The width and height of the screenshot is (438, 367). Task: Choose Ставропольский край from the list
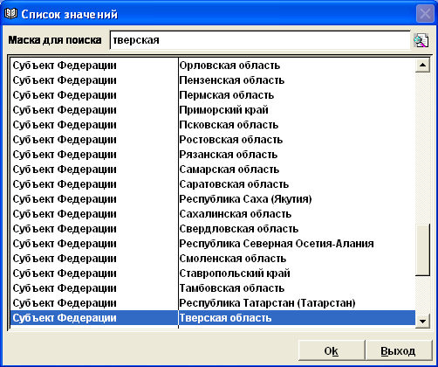point(213,274)
